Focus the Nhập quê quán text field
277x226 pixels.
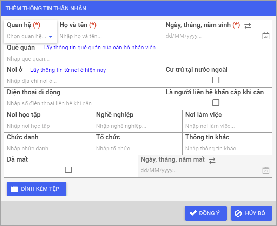tap(138, 59)
